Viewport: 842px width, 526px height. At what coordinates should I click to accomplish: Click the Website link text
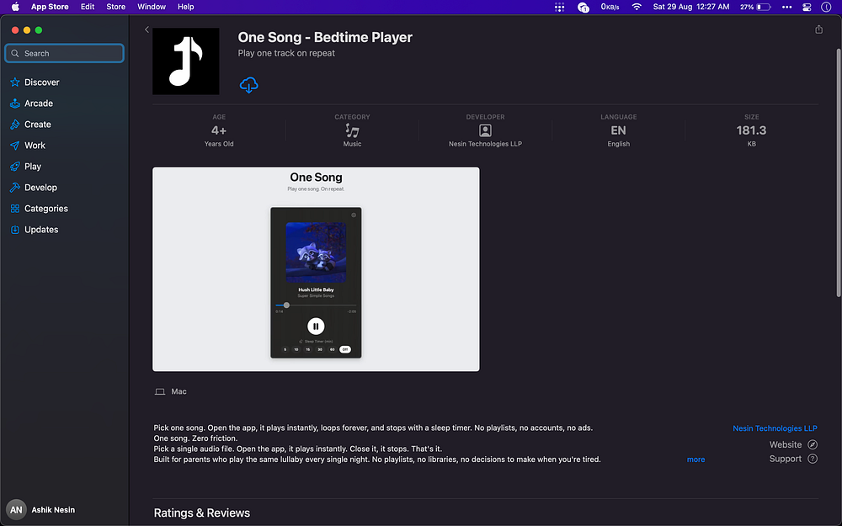[x=785, y=444]
